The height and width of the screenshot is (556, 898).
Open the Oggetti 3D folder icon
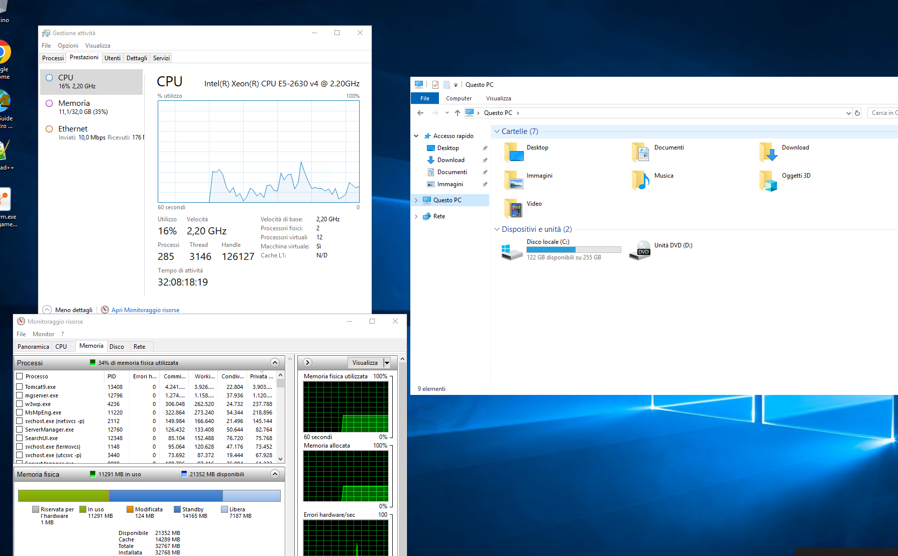click(x=768, y=181)
